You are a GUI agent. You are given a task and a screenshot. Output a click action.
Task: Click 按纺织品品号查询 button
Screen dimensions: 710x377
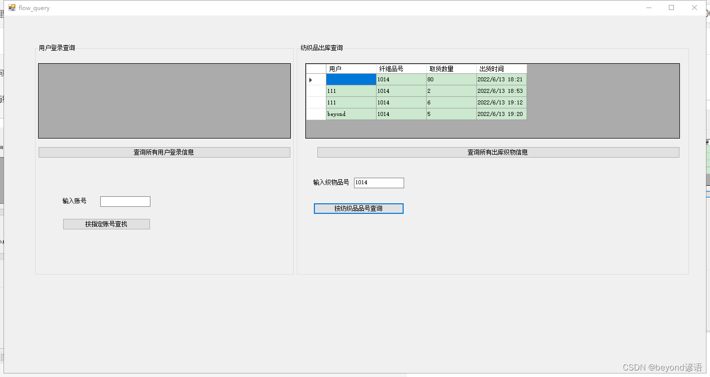[x=359, y=208]
